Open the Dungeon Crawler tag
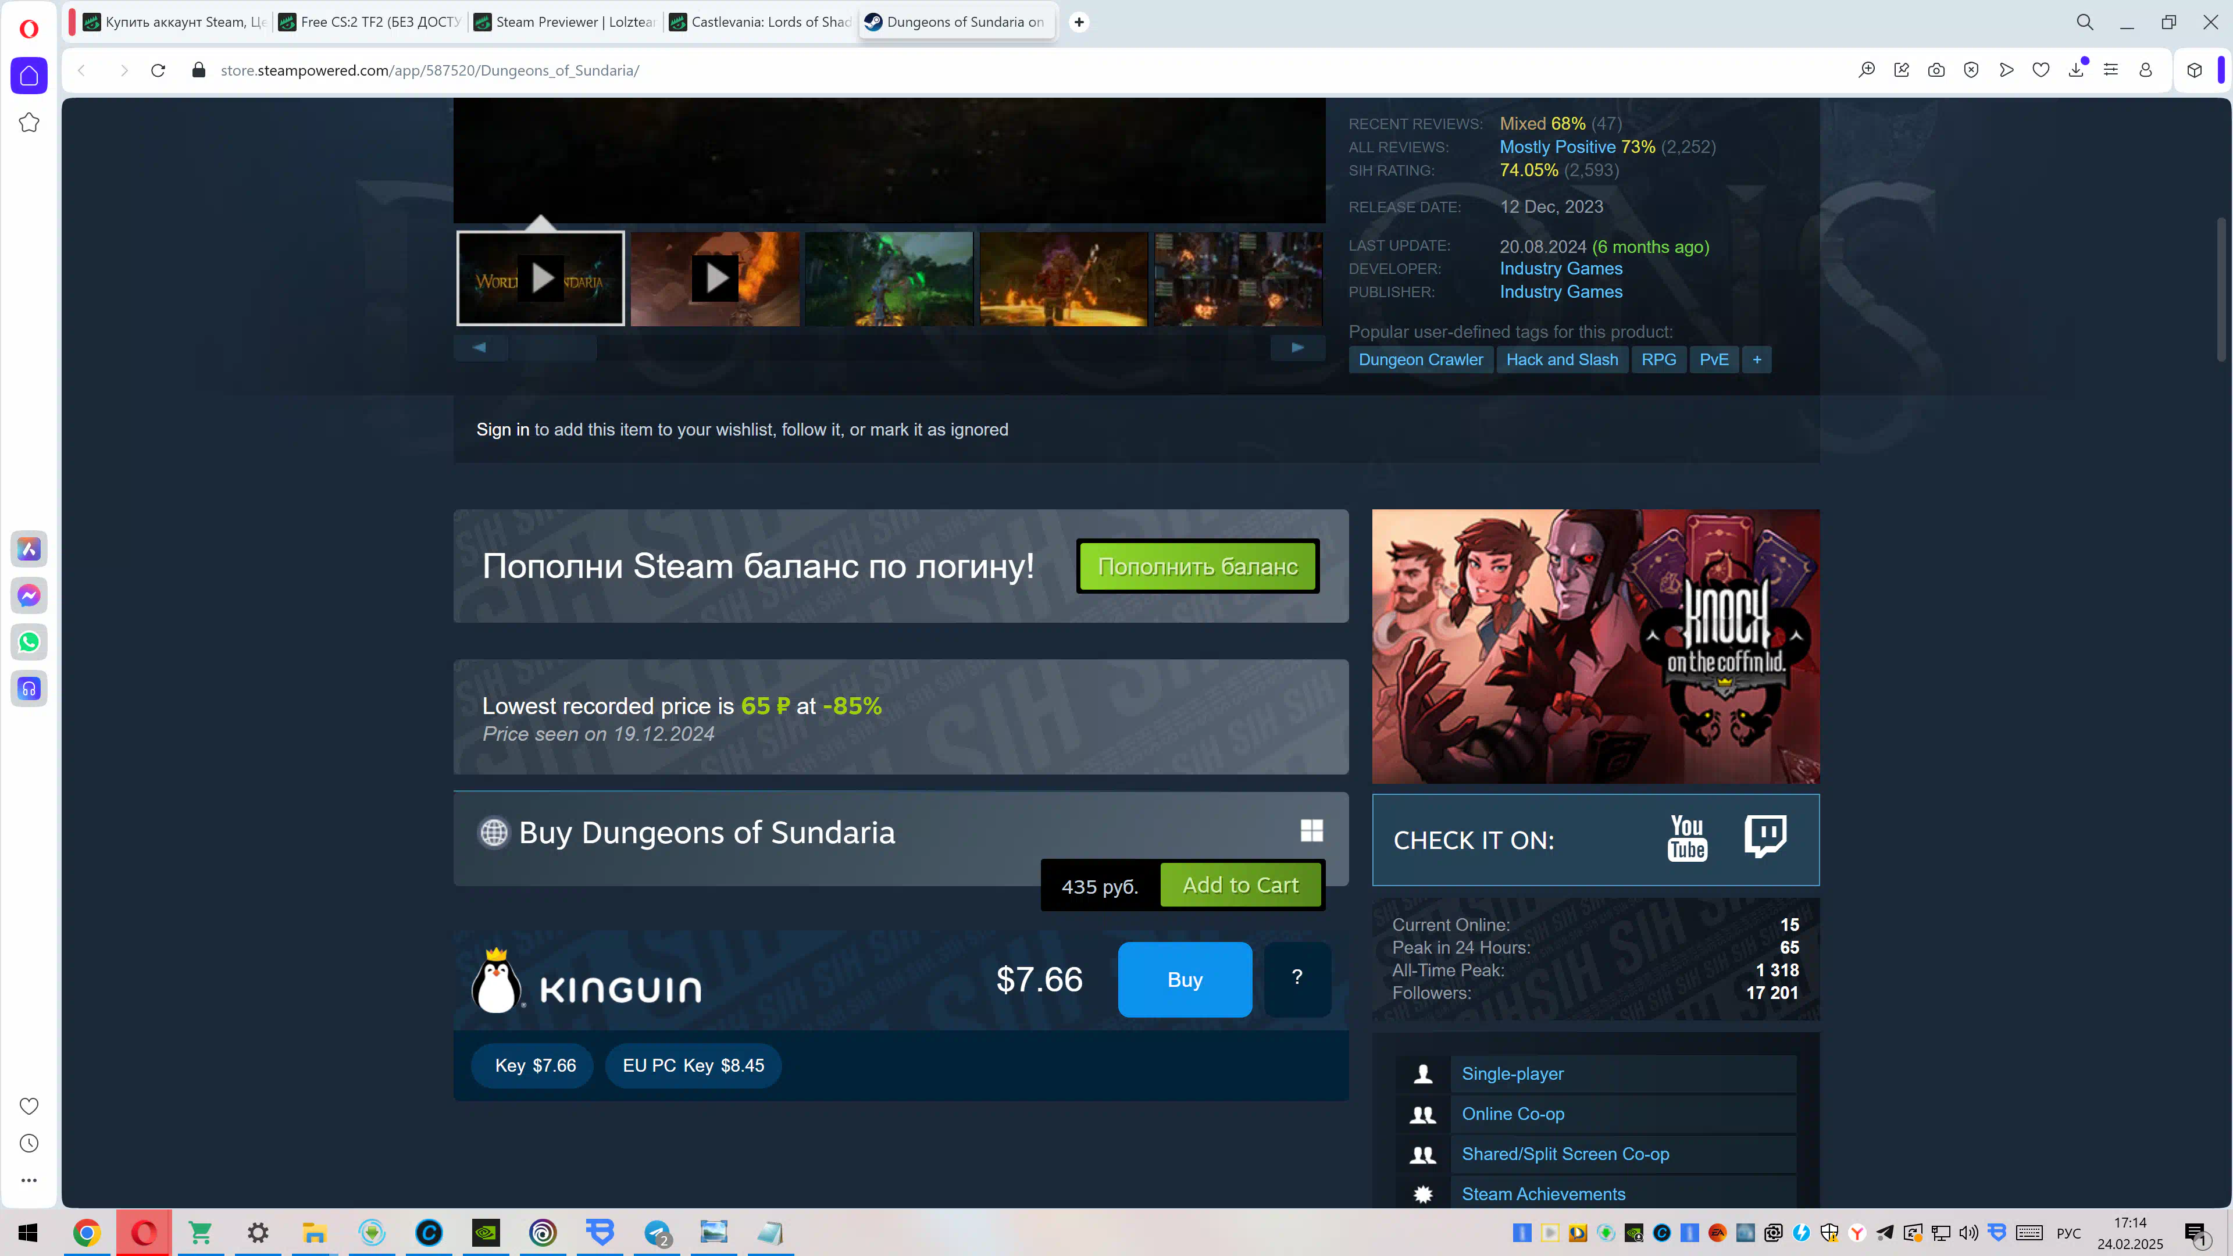This screenshot has height=1256, width=2233. pyautogui.click(x=1420, y=360)
